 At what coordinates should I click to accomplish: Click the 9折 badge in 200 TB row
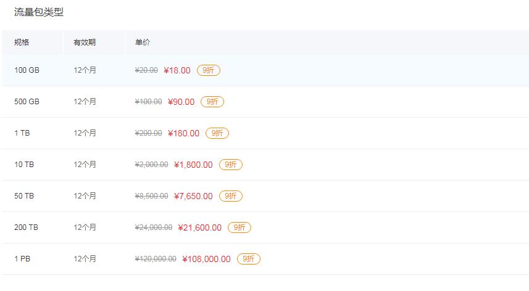240,227
